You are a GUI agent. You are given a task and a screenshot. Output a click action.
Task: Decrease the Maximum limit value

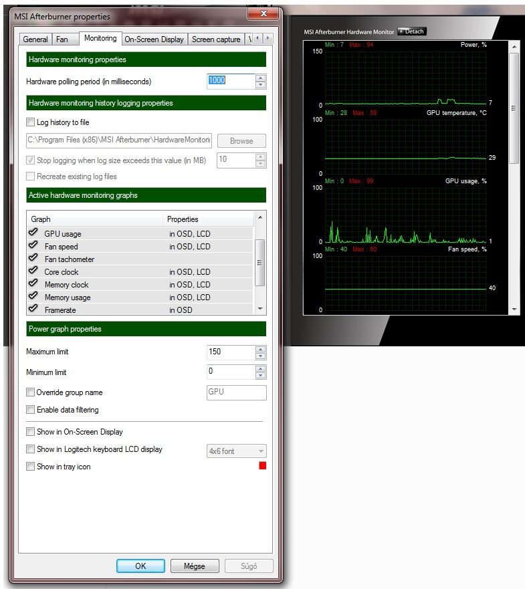coord(260,356)
